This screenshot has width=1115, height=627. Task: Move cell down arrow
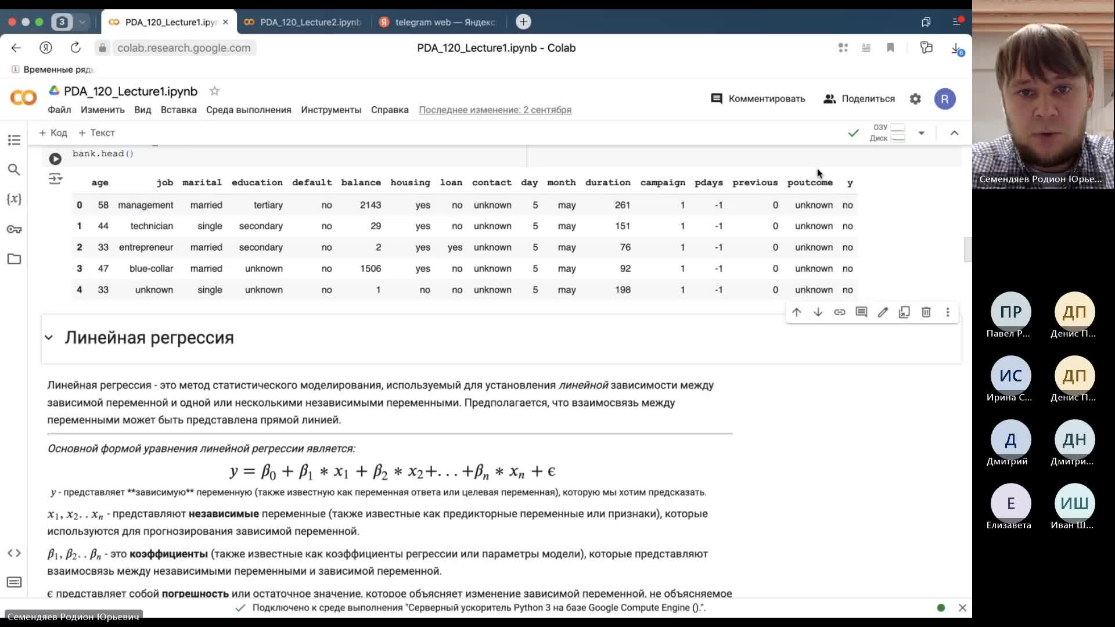(x=818, y=312)
